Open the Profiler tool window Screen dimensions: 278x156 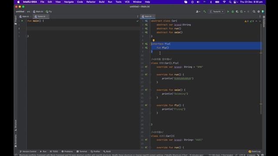(95, 152)
